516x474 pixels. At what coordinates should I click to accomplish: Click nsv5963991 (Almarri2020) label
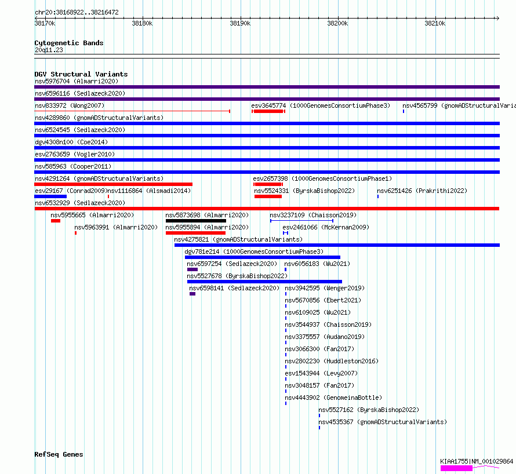[x=116, y=227]
